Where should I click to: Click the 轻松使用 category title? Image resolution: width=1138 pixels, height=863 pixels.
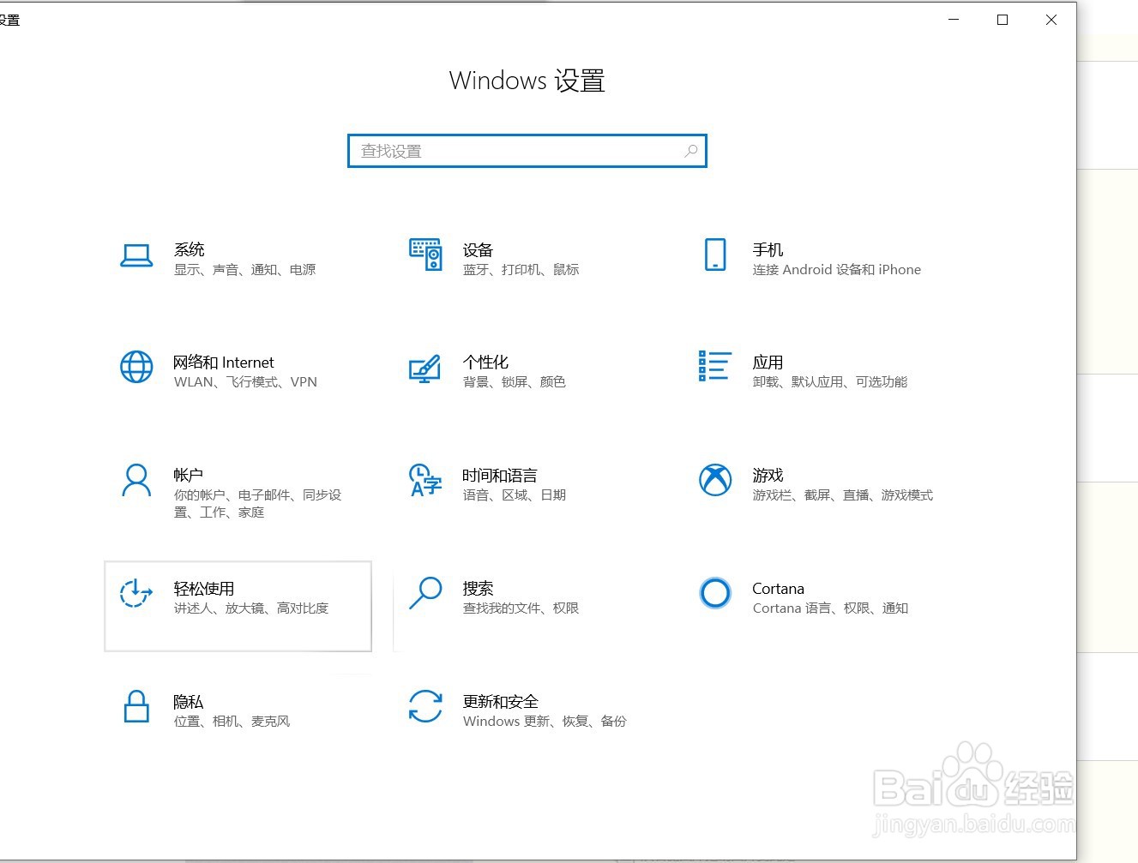coord(204,589)
